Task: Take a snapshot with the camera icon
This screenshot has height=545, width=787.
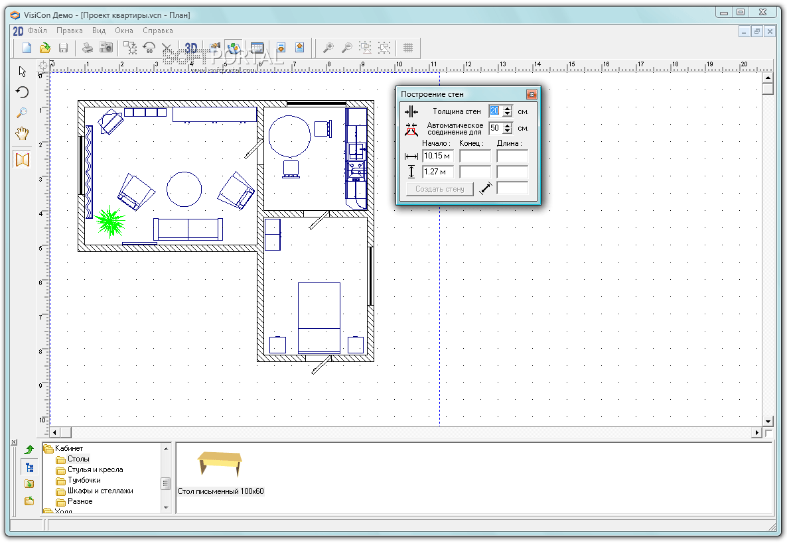Action: point(106,48)
